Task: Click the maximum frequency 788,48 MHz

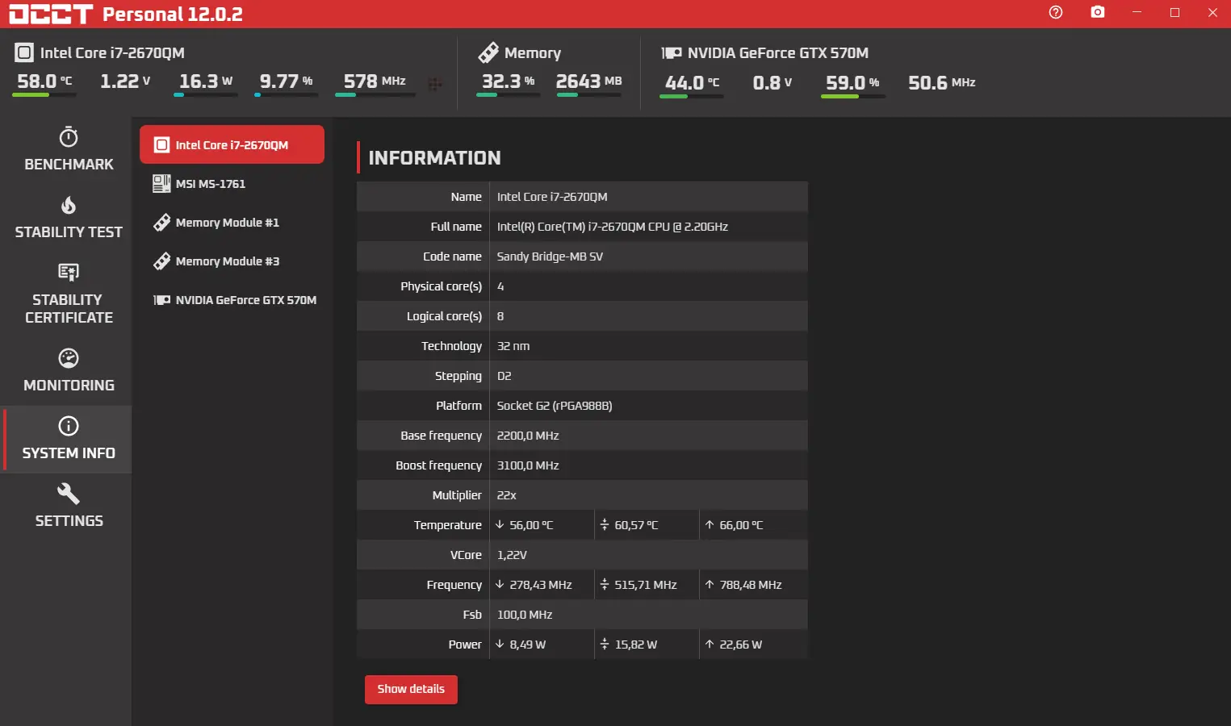Action: pyautogui.click(x=751, y=585)
